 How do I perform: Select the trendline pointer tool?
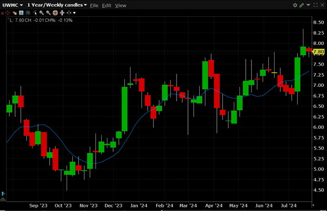35,13
